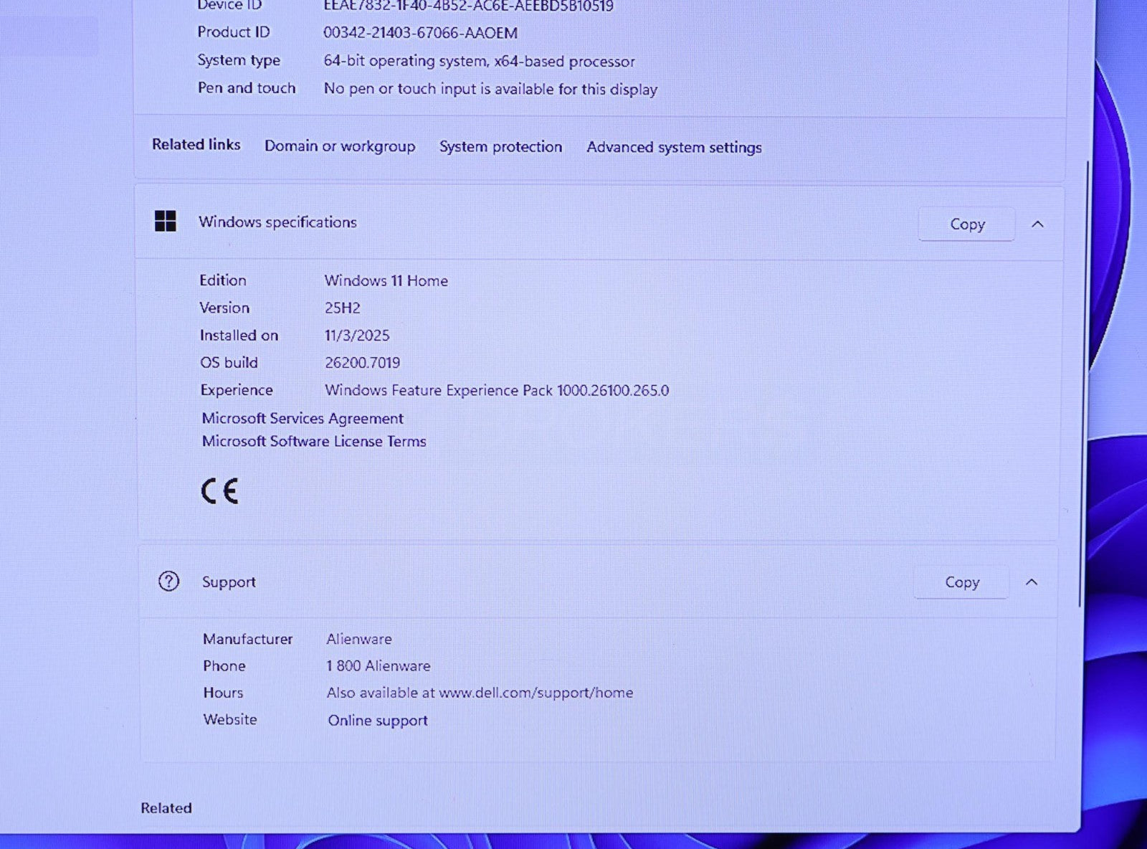Collapse the Support section using its chevron

1031,582
